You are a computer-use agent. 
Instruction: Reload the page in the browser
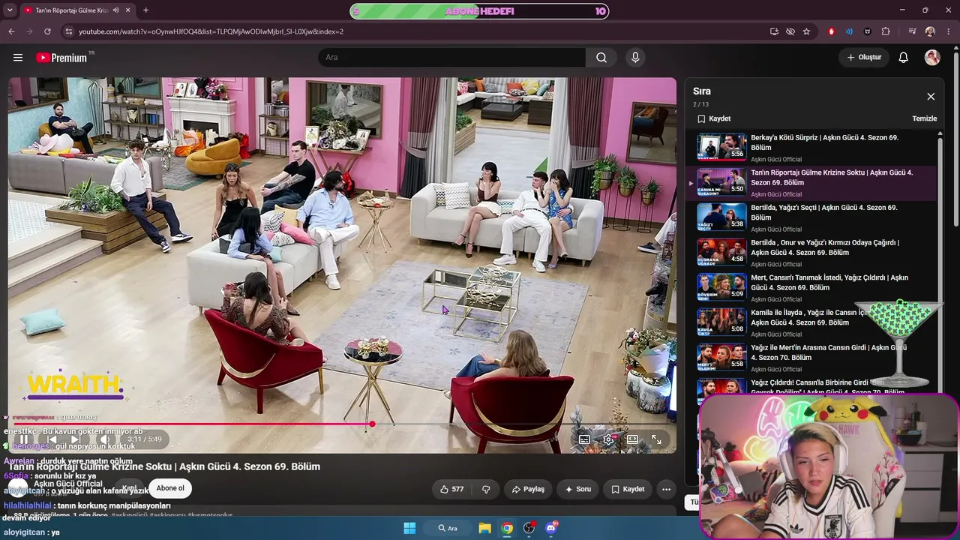coord(47,31)
